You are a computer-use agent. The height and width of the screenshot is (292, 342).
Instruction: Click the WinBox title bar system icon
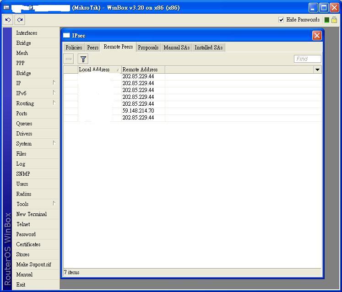[6, 8]
